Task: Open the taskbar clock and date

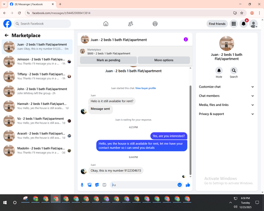Action: click(x=246, y=203)
